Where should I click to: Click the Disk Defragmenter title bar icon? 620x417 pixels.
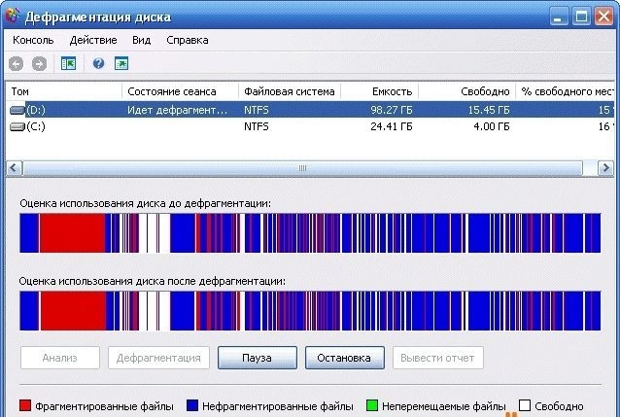tap(12, 15)
